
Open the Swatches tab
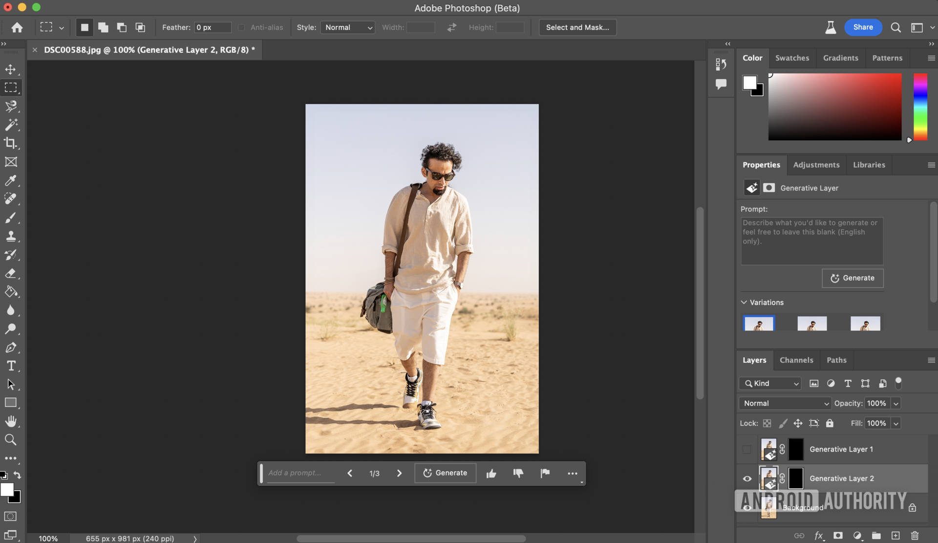(792, 58)
